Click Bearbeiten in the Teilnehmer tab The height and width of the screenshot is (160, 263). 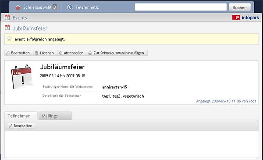pyautogui.click(x=21, y=126)
